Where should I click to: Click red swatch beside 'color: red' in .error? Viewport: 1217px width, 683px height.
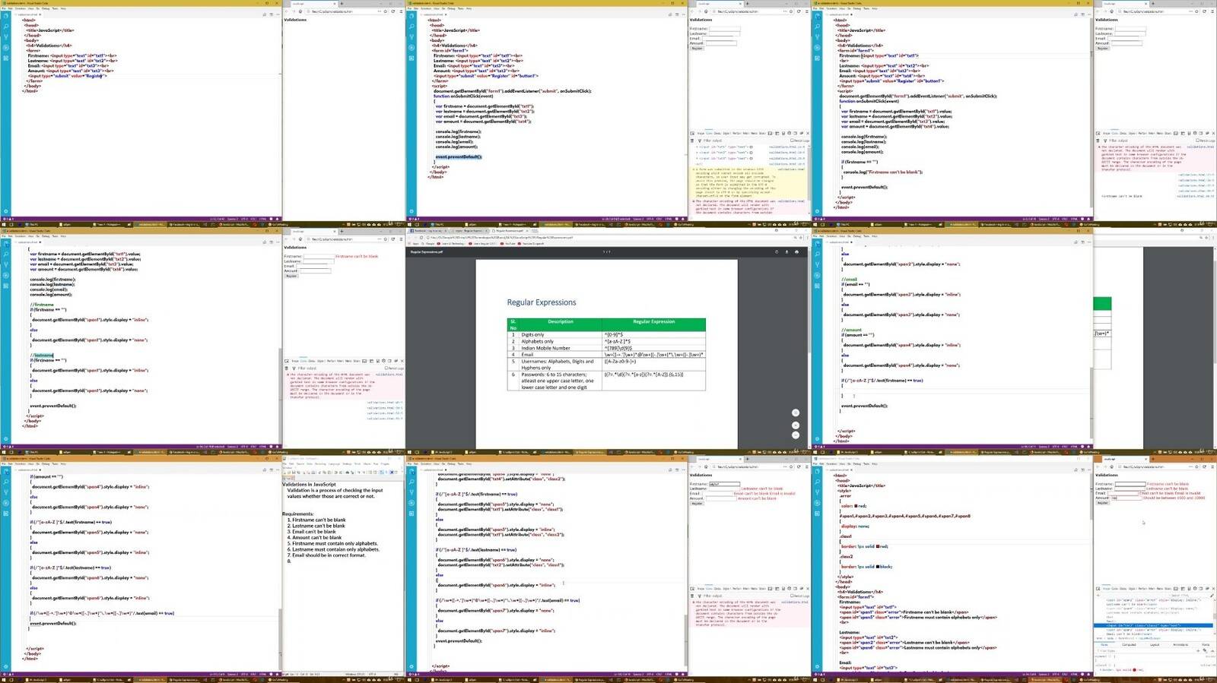856,506
